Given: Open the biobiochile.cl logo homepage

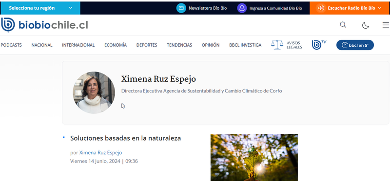Looking at the screenshot, I should coord(44,25).
